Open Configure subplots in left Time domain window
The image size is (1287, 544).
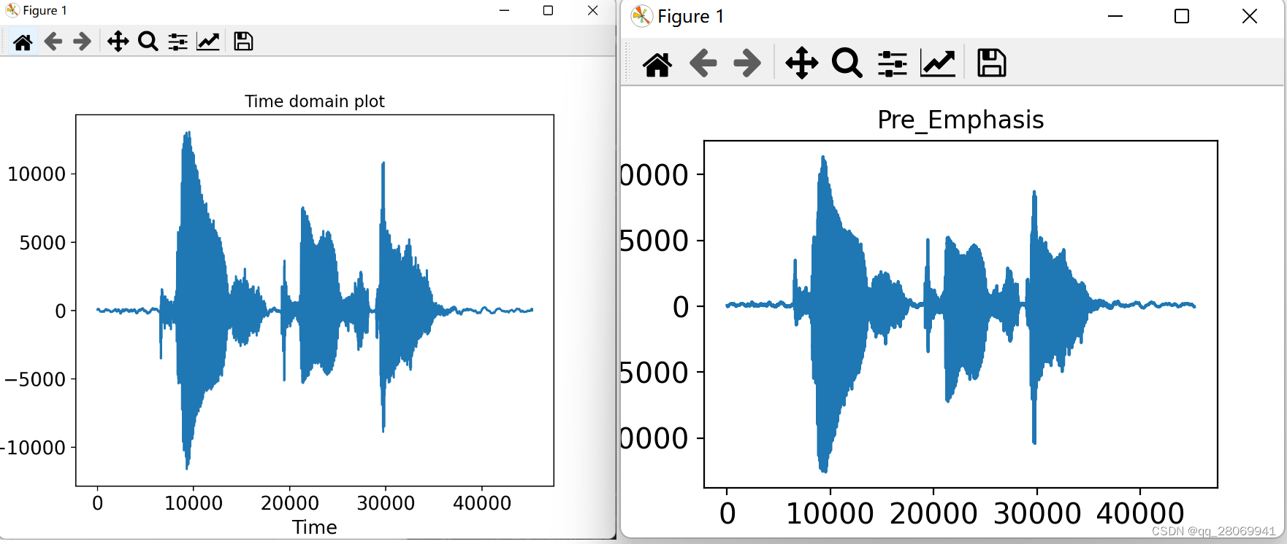pyautogui.click(x=177, y=42)
